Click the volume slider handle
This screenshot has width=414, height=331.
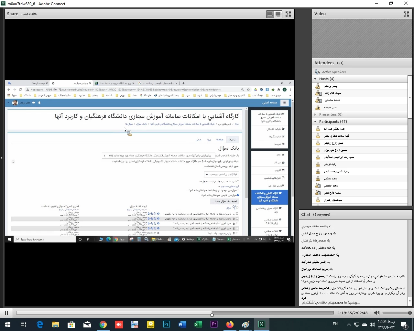tap(410, 313)
